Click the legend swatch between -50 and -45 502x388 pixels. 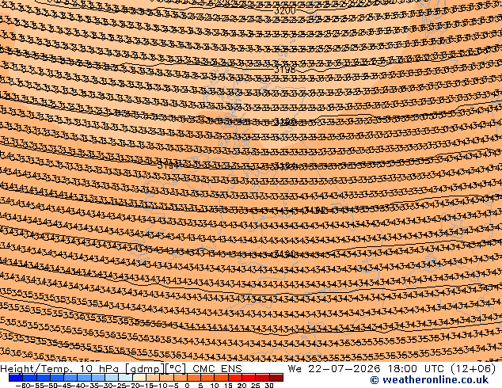57,378
